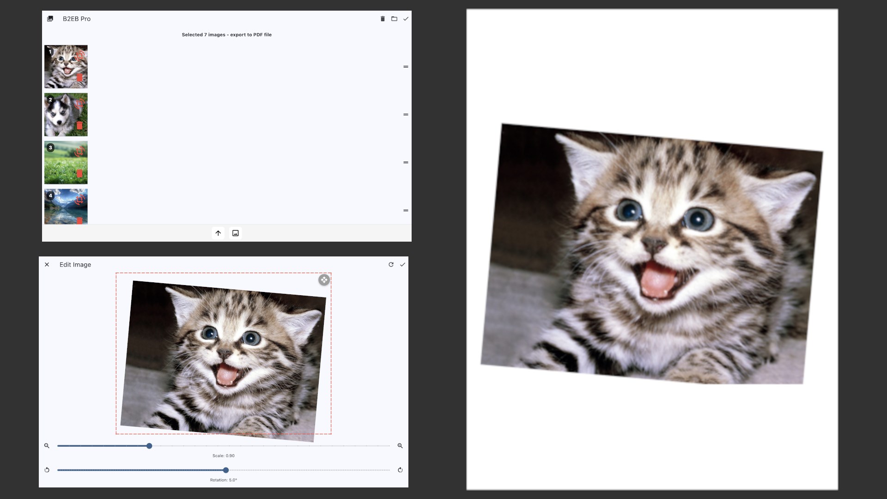Click the red trash icon on kitten image 1
887x499 pixels.
coord(79,78)
